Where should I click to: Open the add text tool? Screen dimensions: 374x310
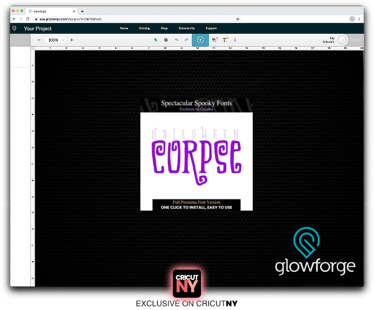tap(225, 40)
